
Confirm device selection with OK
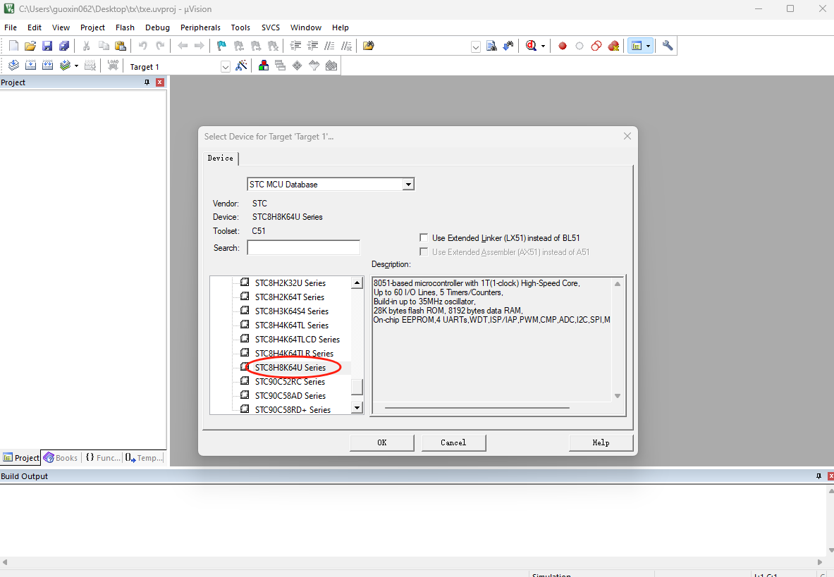(x=382, y=442)
